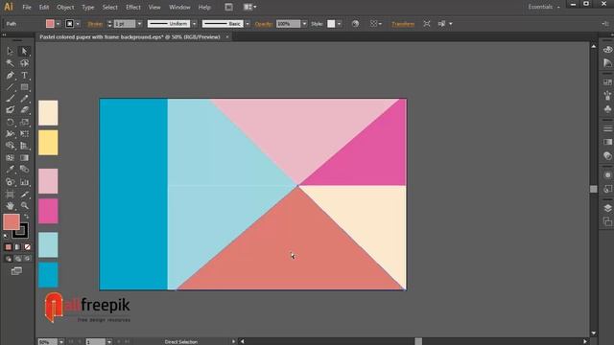Image resolution: width=614 pixels, height=345 pixels.
Task: Open the Window menu
Action: pos(179,7)
